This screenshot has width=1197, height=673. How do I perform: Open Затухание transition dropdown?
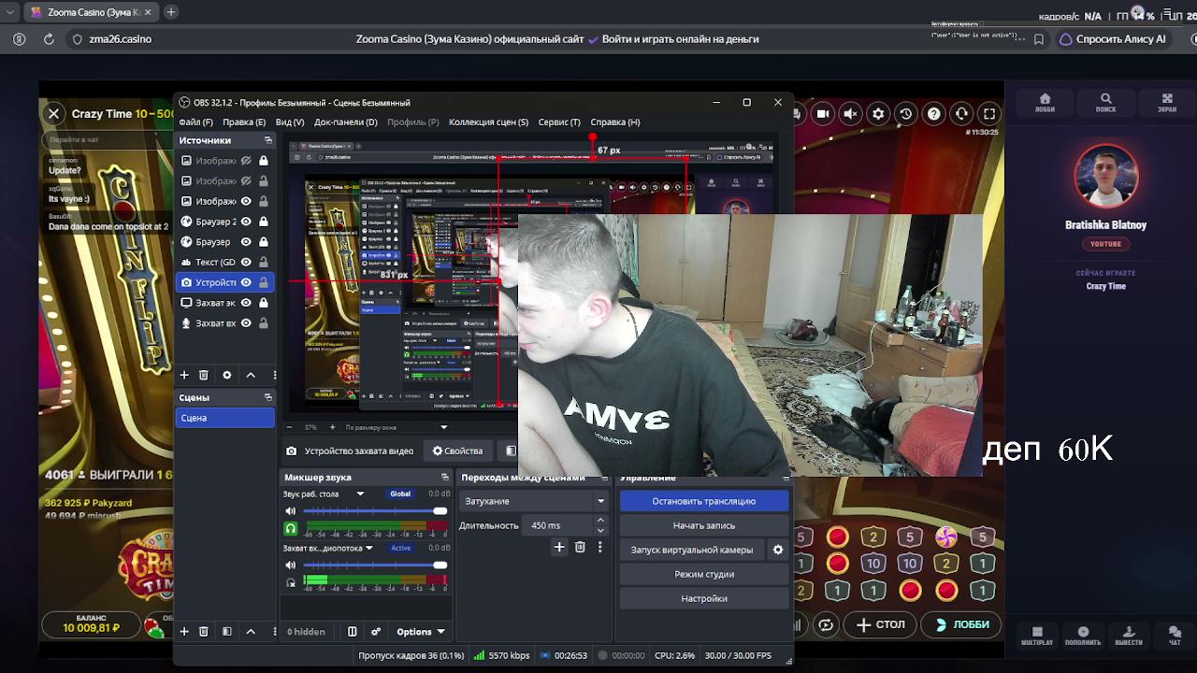coord(535,501)
